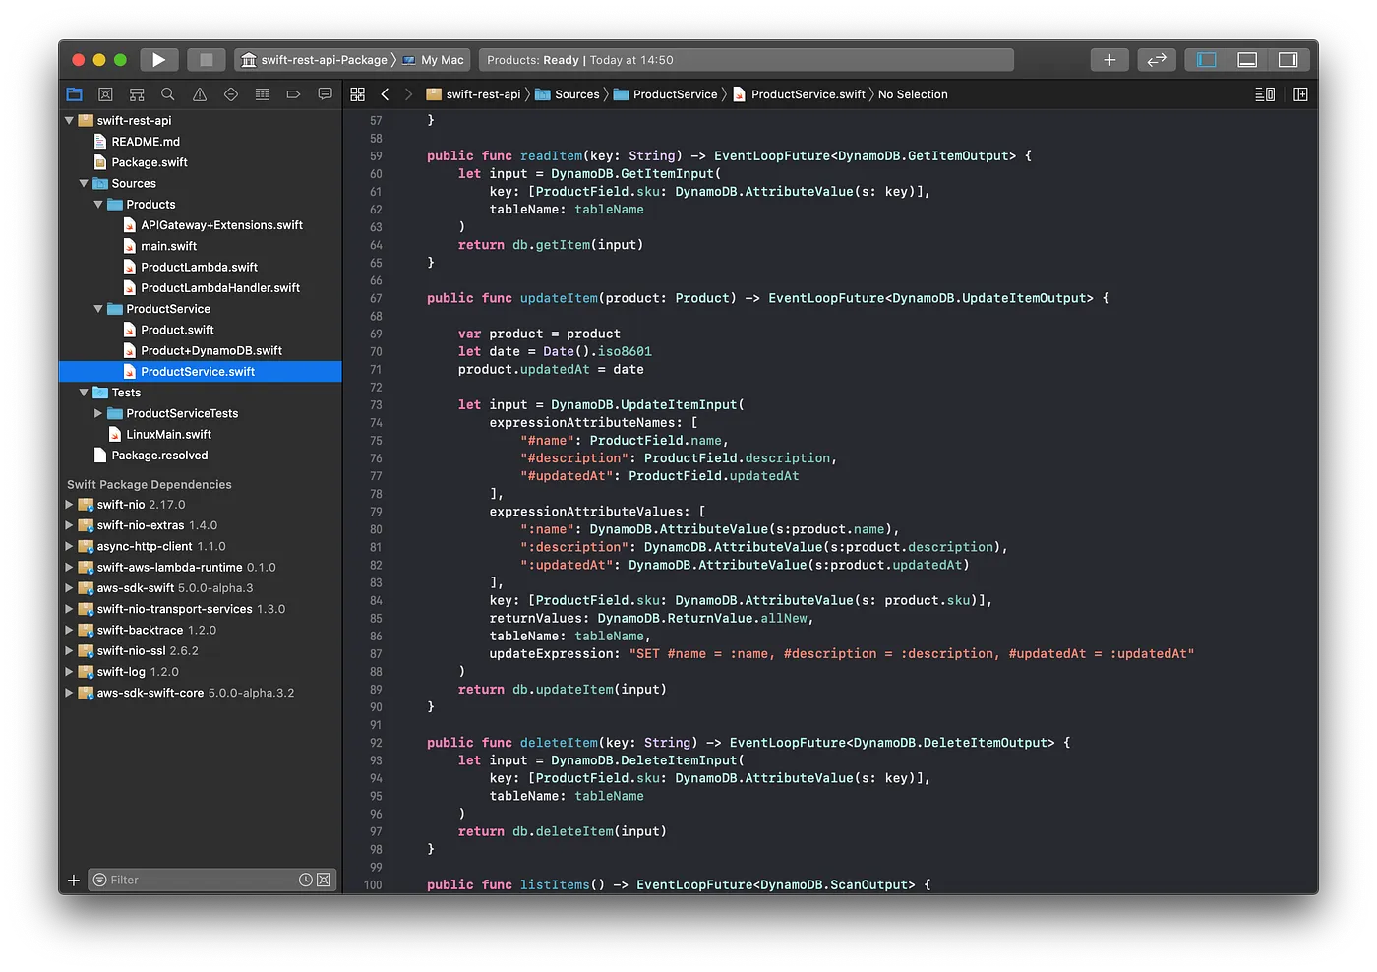The height and width of the screenshot is (972, 1377).
Task: Select the swift-rest-api-Package scheme
Action: [315, 60]
